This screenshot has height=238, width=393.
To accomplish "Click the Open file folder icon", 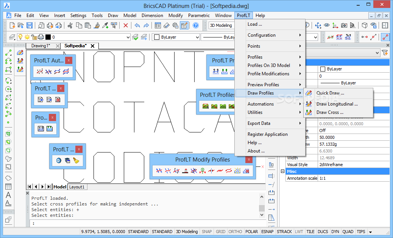I will 20,25.
